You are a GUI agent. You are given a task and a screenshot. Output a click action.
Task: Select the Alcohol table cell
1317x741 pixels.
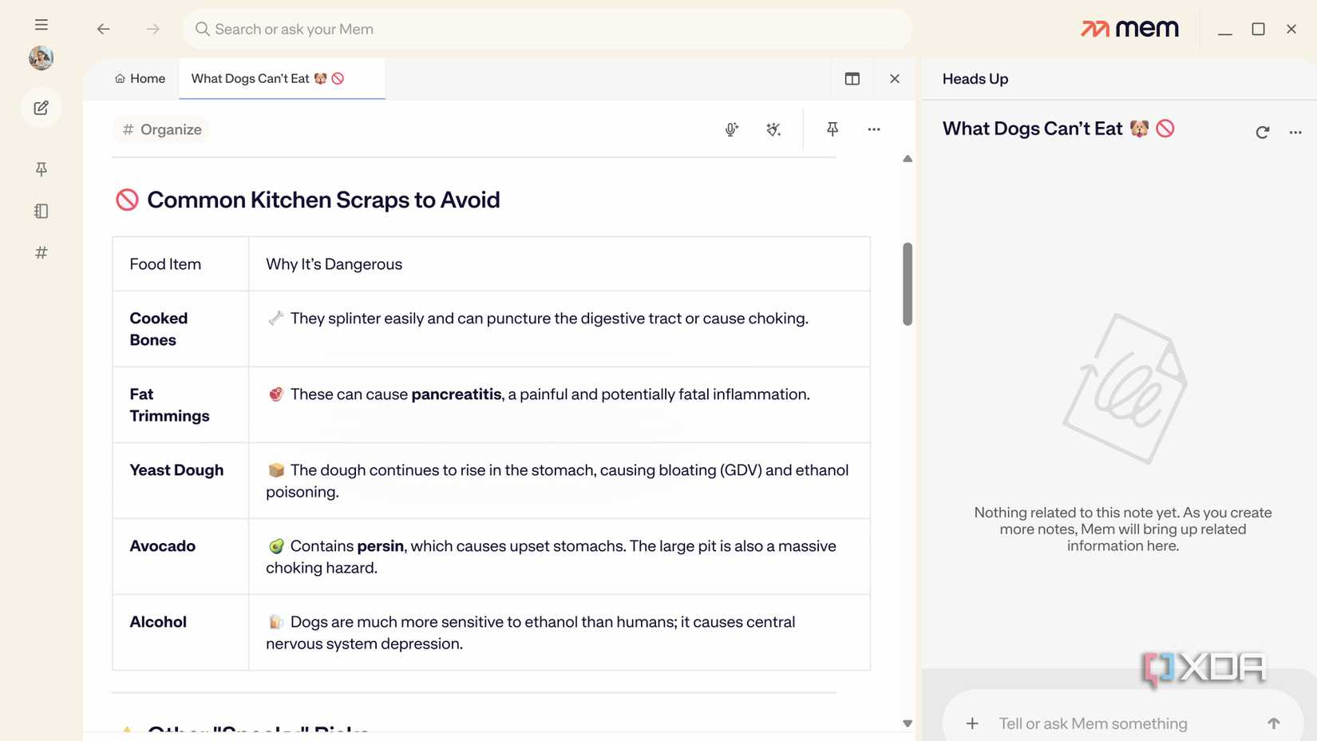coord(180,632)
